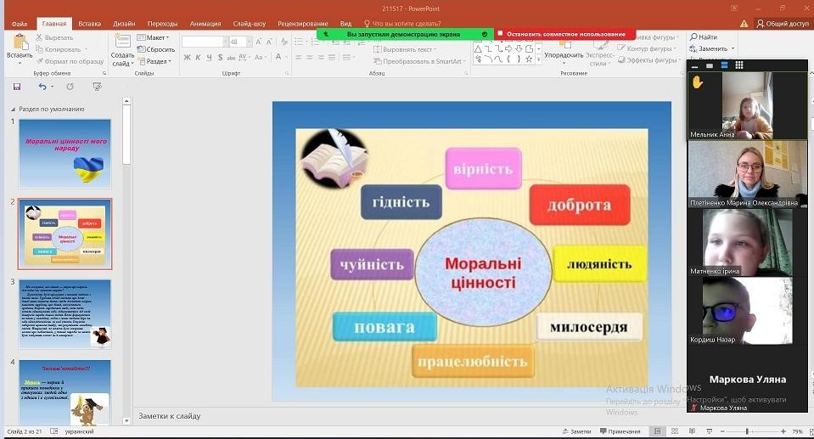Click the Общий доступ share button
The width and height of the screenshot is (814, 439).
click(x=783, y=24)
